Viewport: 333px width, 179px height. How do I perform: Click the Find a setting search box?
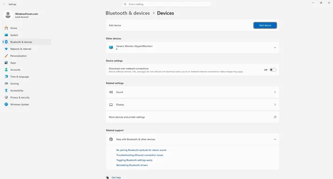click(167, 4)
